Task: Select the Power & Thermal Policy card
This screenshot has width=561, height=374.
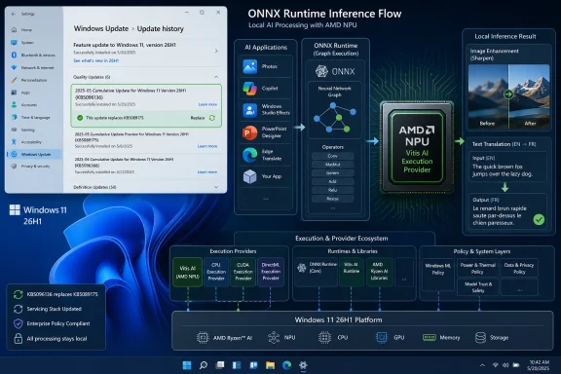Action: [x=477, y=268]
